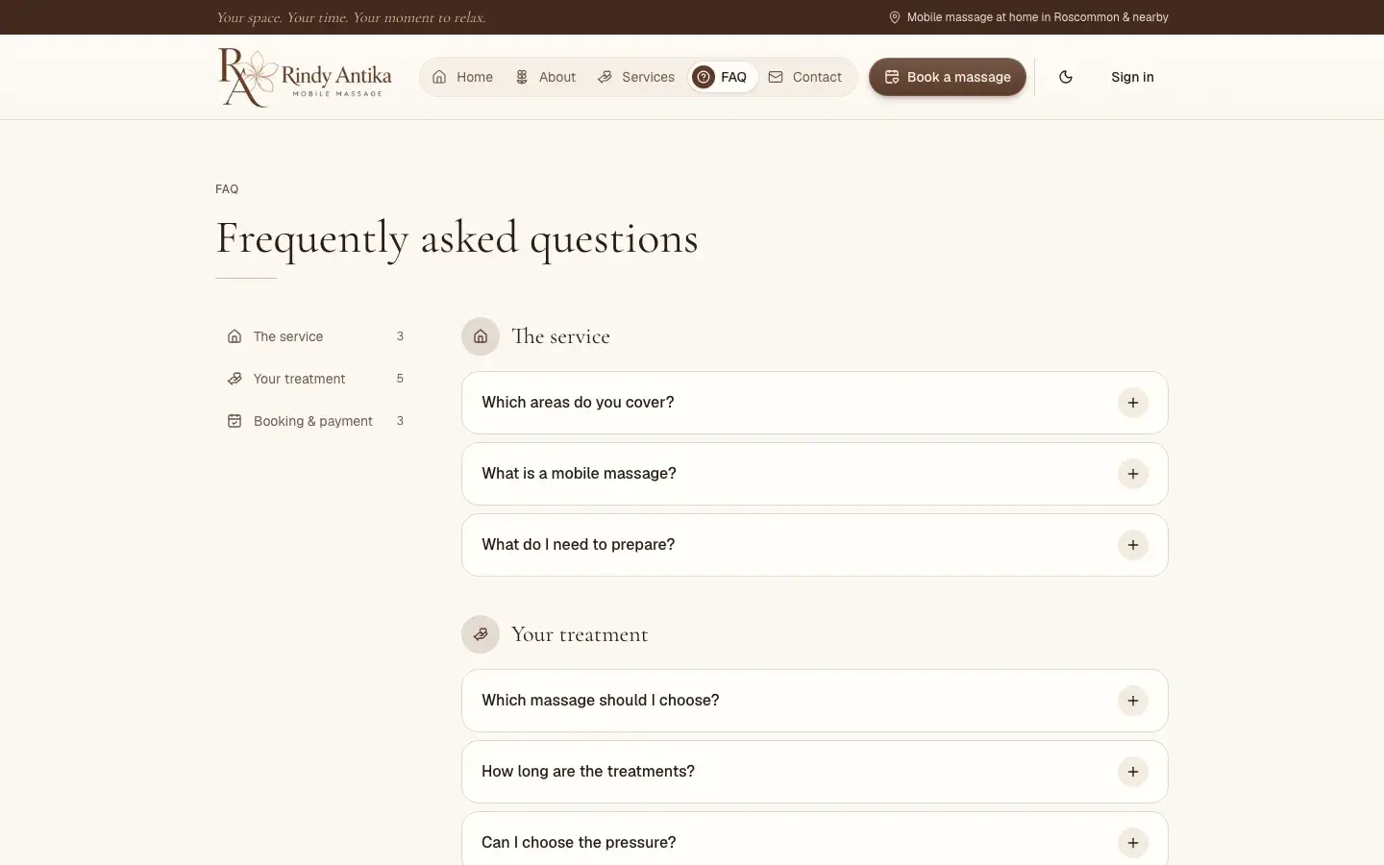The image size is (1384, 865).
Task: Click the Rindy Antika logo
Action: click(x=305, y=77)
